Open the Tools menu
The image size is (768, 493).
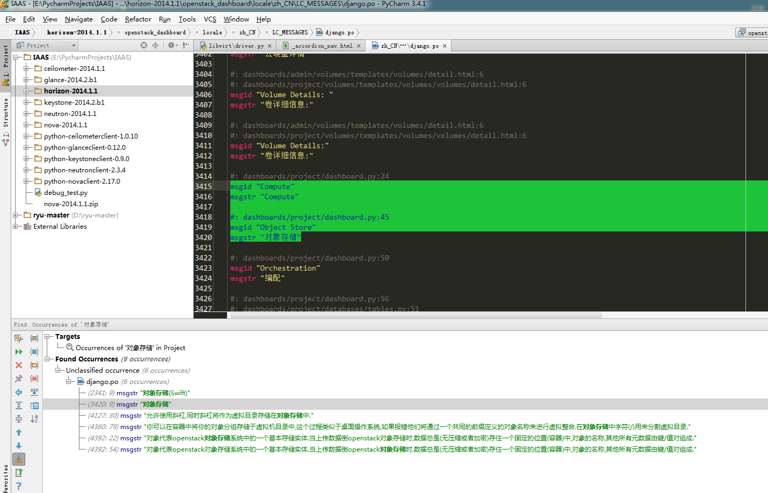point(187,19)
